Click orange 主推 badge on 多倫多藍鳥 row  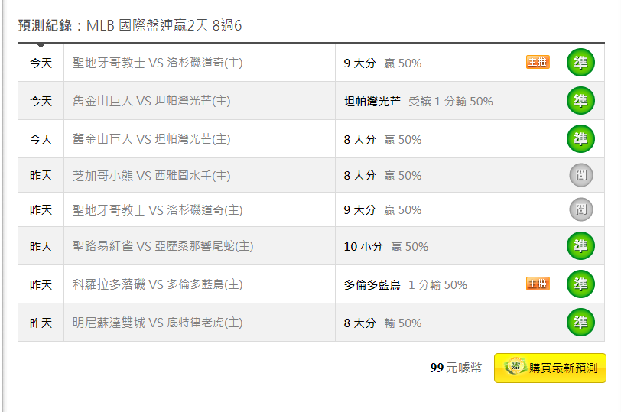click(538, 284)
